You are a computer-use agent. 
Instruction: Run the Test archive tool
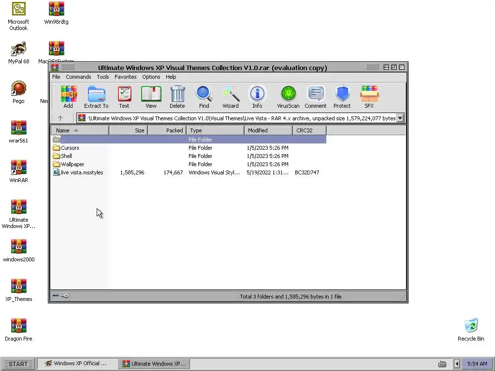tap(124, 97)
